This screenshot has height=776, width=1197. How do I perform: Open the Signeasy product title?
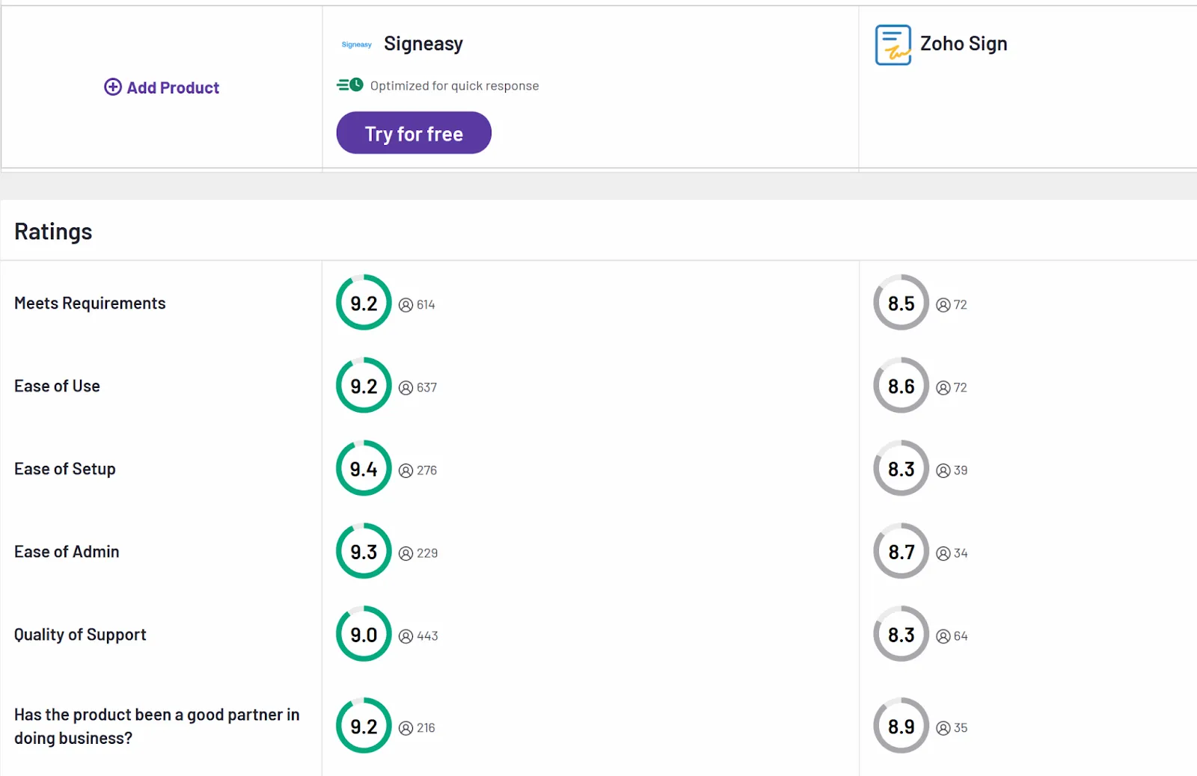423,44
